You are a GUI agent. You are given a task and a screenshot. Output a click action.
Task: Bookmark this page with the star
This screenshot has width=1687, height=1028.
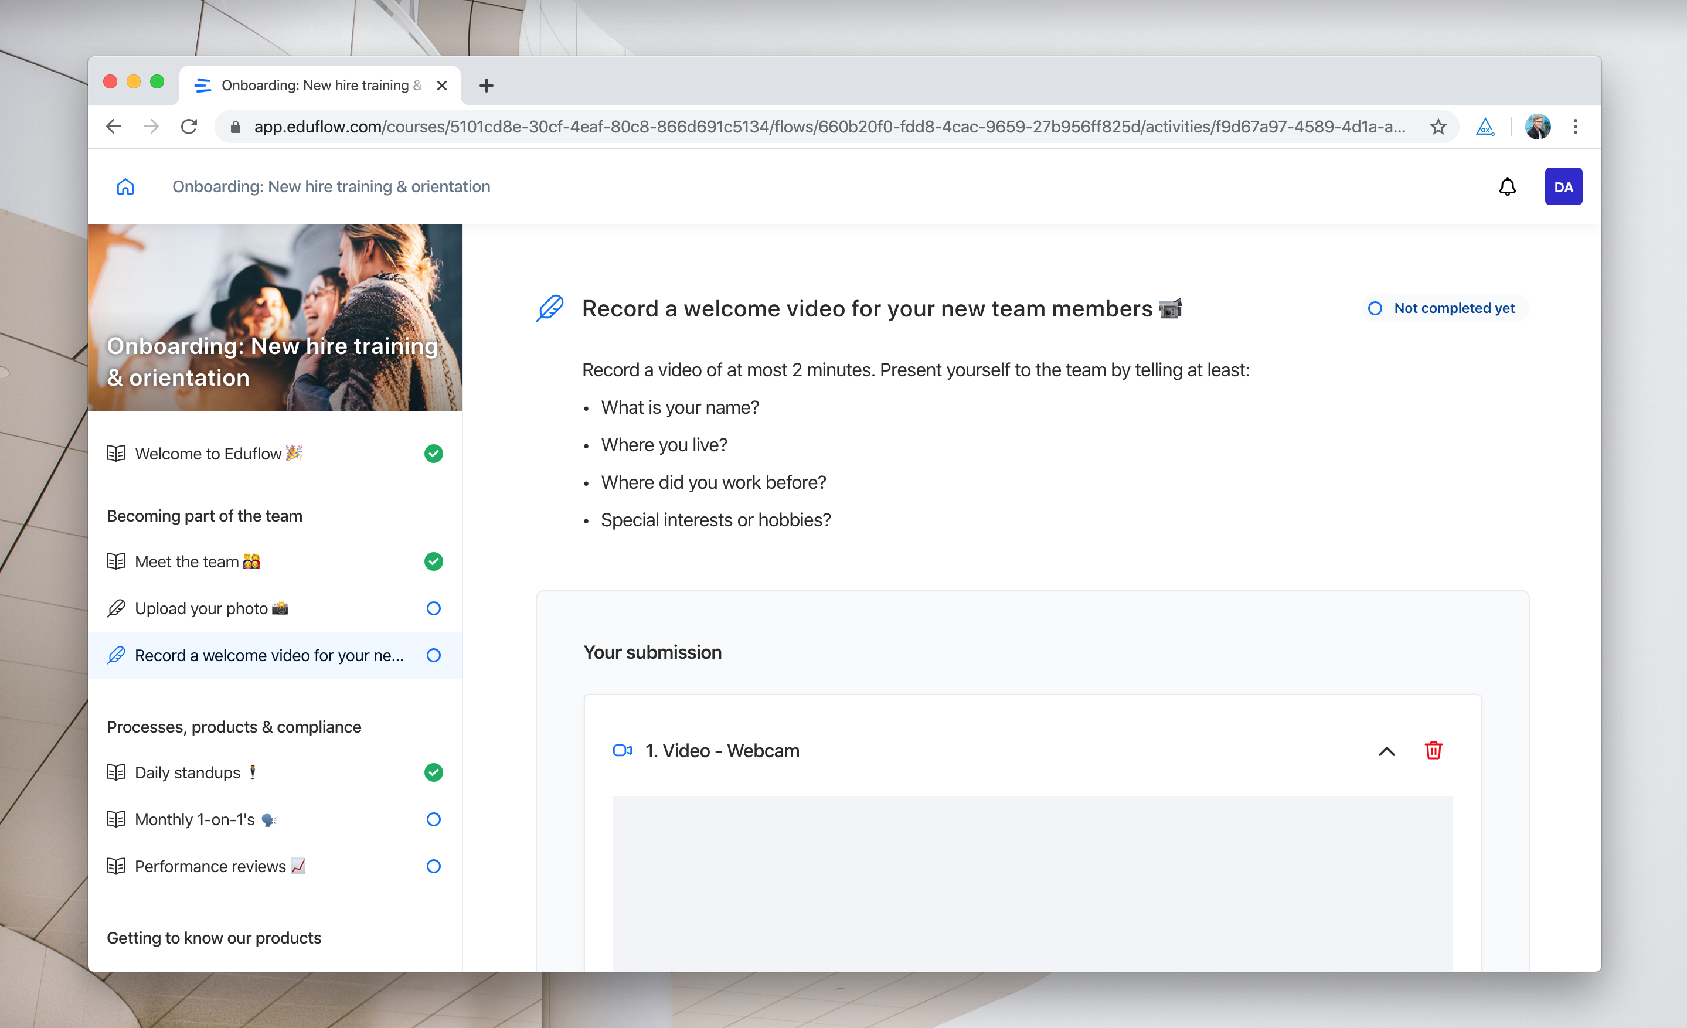(1438, 127)
